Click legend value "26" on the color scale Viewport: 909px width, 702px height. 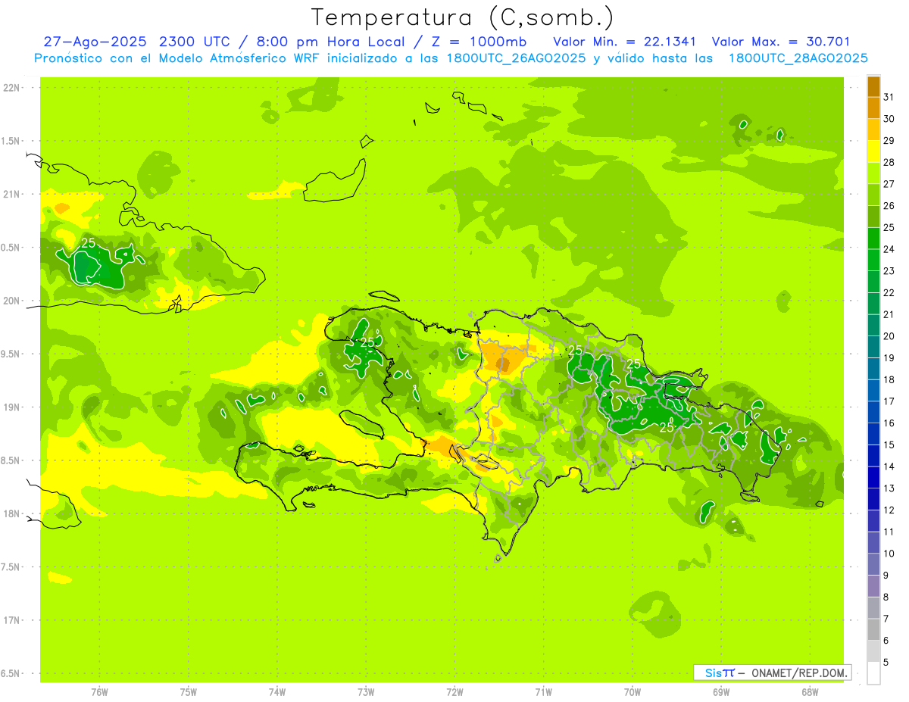(x=889, y=205)
